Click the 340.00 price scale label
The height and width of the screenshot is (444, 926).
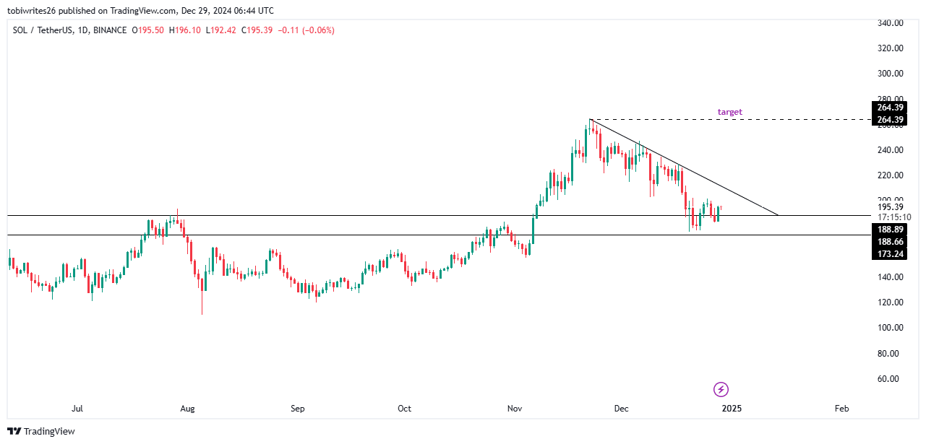[x=891, y=23]
